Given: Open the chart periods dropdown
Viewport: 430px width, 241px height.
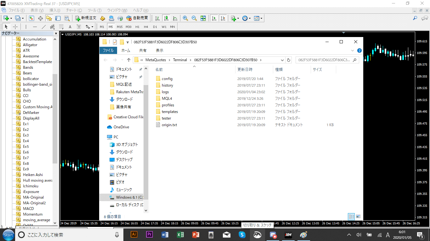Looking at the screenshot, I should pyautogui.click(x=249, y=18).
